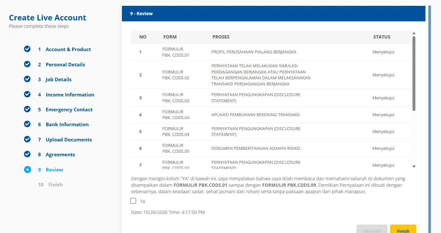Screen dimensions: 441x233
Task: Click the Date and Time stamp text
Action: [168, 212]
